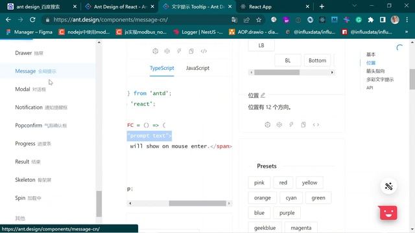This screenshot has height=233, width=415.
Task: Switch to Ant Design of React tab
Action: coord(120,7)
